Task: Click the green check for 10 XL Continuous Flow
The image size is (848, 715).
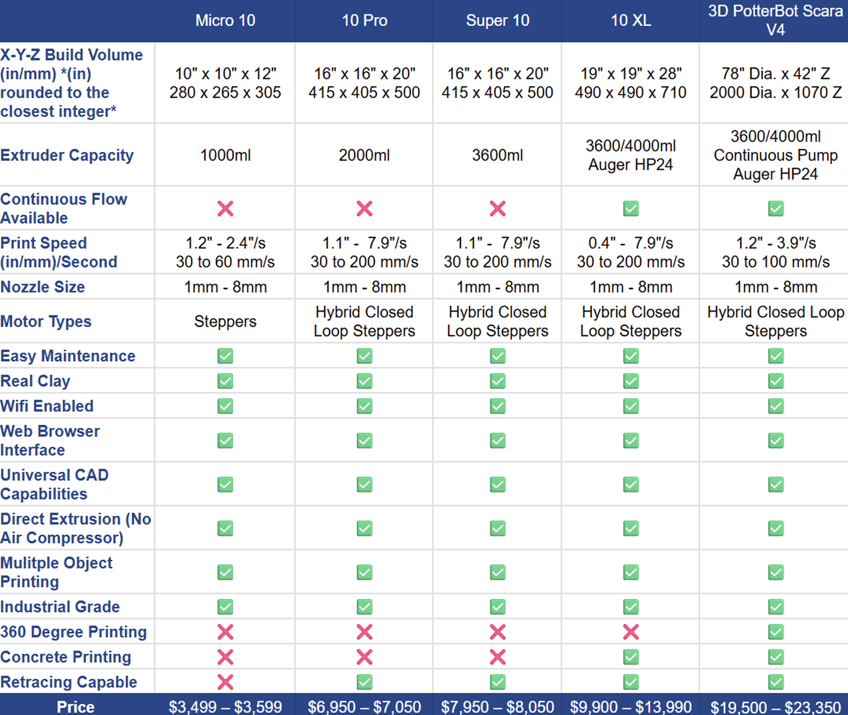Action: click(631, 208)
